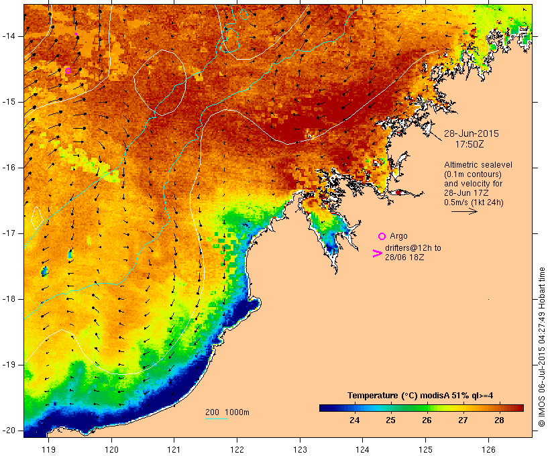Click the 'drifters@12h to' legend text

pos(413,248)
